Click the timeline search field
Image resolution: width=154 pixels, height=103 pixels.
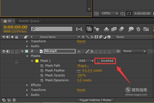tap(52, 29)
